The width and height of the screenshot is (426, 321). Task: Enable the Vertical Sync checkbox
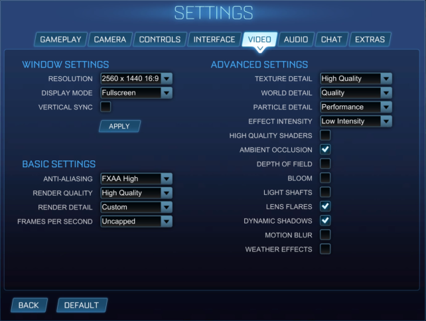(106, 107)
